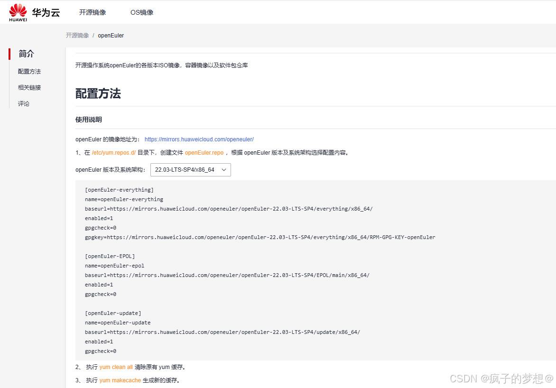556x388 pixels.
Task: Select 相关链接 in the sidebar
Action: (29, 88)
